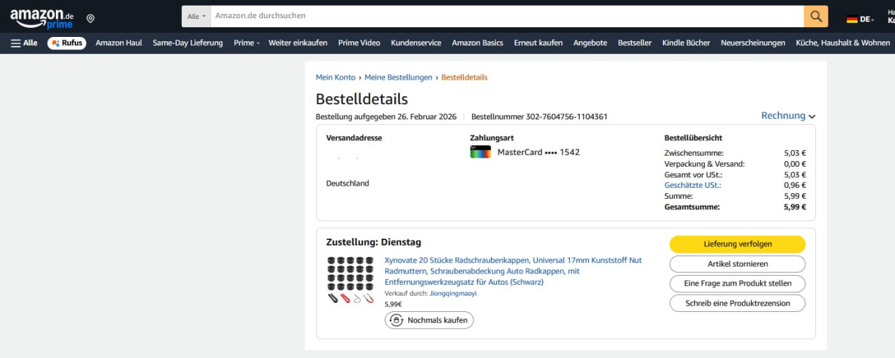Open seller Jiongqingmaoyi link

coord(453,293)
